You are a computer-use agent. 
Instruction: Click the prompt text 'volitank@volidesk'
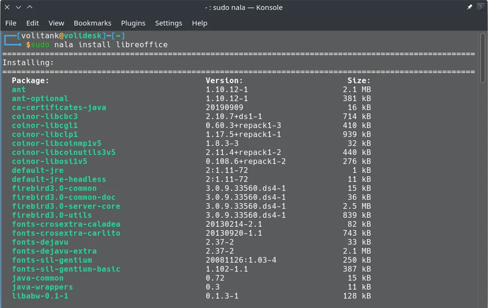[61, 36]
